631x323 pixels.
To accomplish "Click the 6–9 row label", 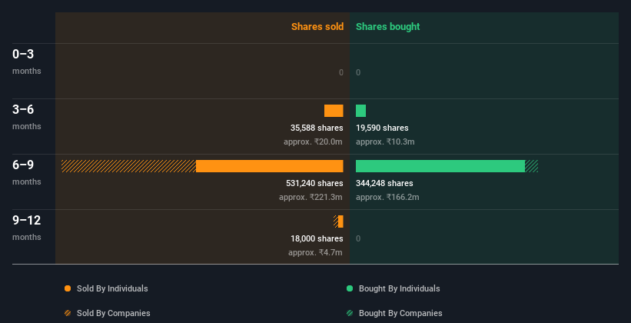I will (23, 165).
